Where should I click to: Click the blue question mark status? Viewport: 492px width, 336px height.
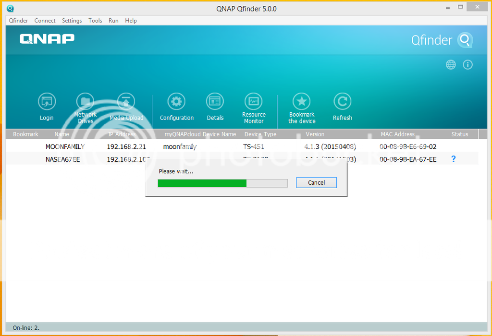454,159
